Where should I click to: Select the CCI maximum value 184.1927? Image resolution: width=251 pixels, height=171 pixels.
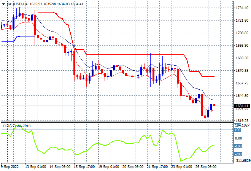point(242,125)
